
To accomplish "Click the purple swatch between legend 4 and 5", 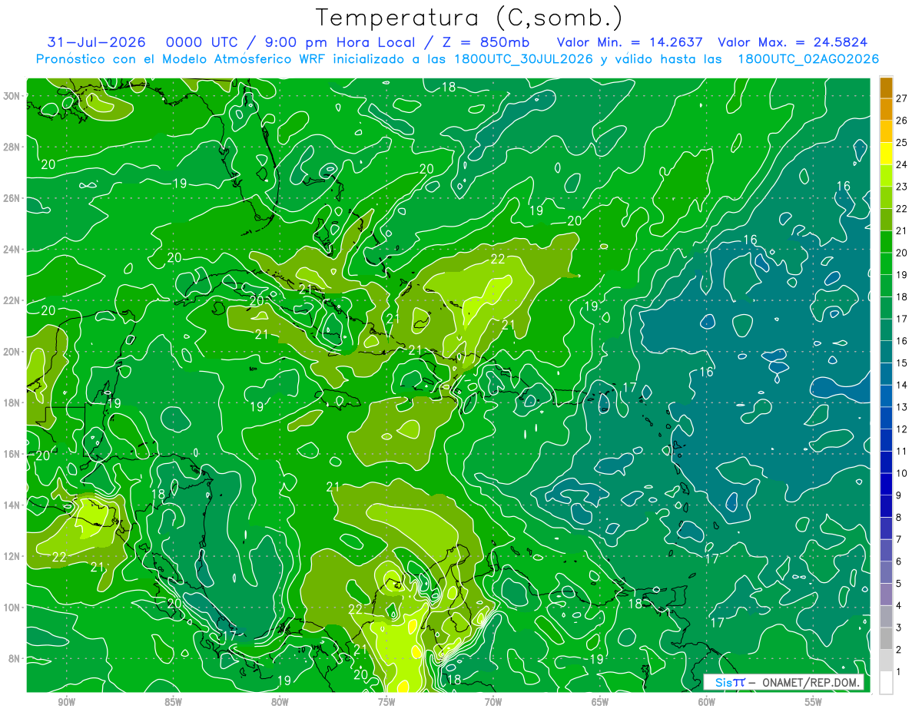I will pos(886,594).
